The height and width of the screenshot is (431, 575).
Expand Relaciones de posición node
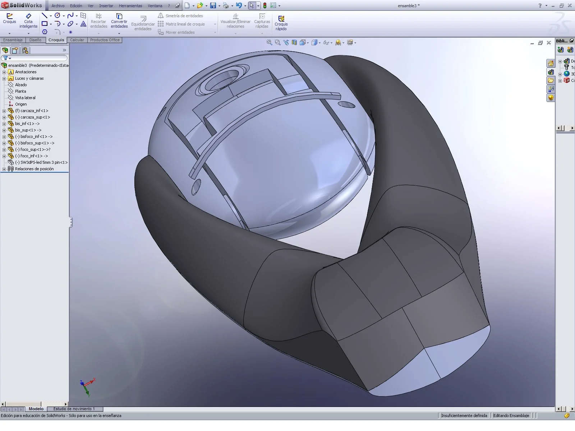click(4, 169)
